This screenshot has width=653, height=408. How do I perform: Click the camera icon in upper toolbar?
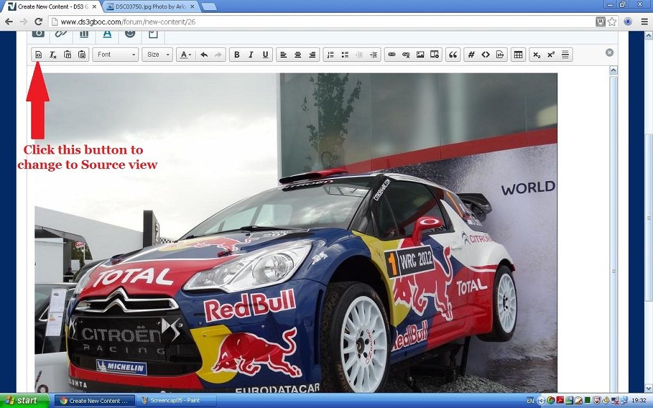tap(38, 34)
